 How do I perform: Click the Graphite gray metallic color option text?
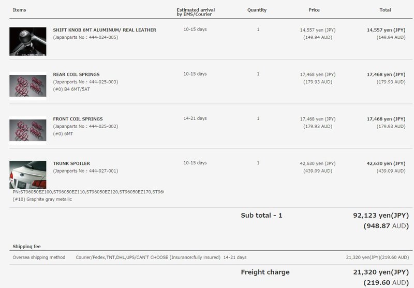click(x=42, y=200)
